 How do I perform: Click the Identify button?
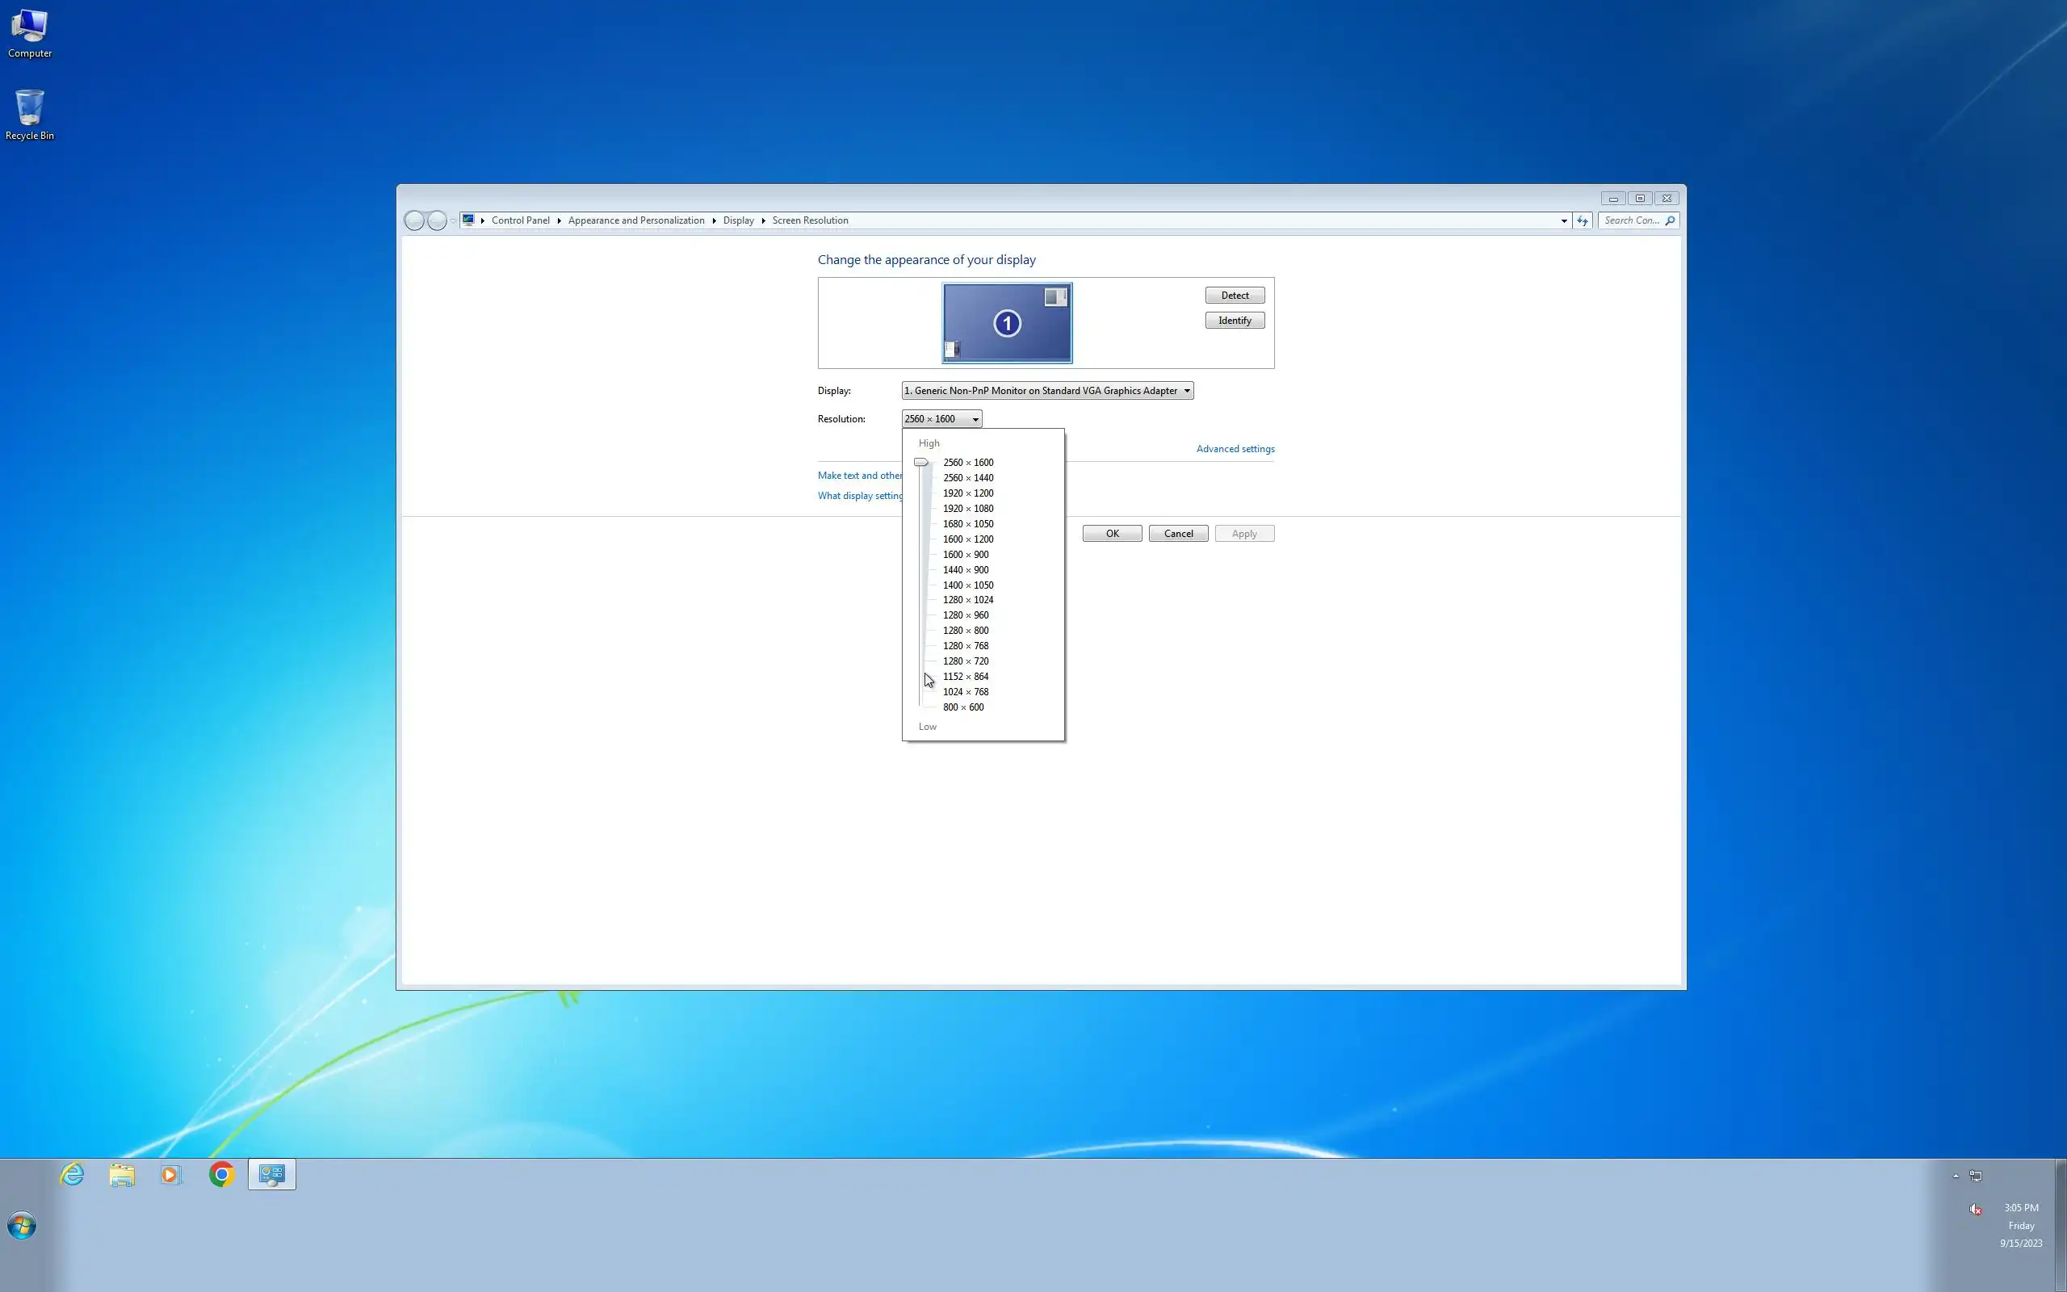(x=1235, y=321)
